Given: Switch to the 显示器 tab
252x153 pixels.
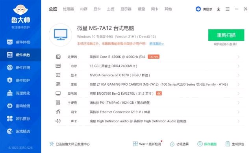Looking at the screenshot, I should pyautogui.click(x=126, y=9).
